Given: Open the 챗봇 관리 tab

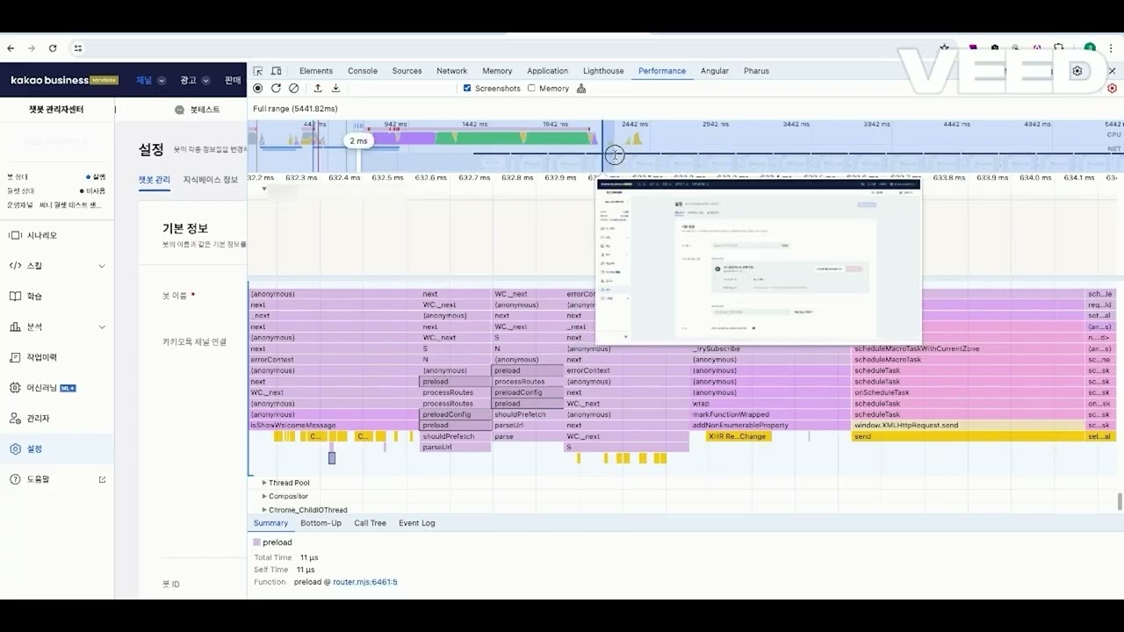Looking at the screenshot, I should click(154, 180).
